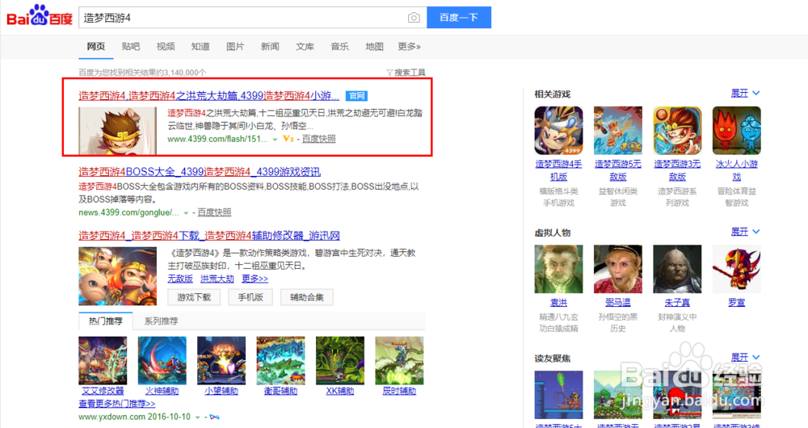The image size is (808, 428).
Task: Open 造梦西游4手机版 game icon
Action: 558,131
